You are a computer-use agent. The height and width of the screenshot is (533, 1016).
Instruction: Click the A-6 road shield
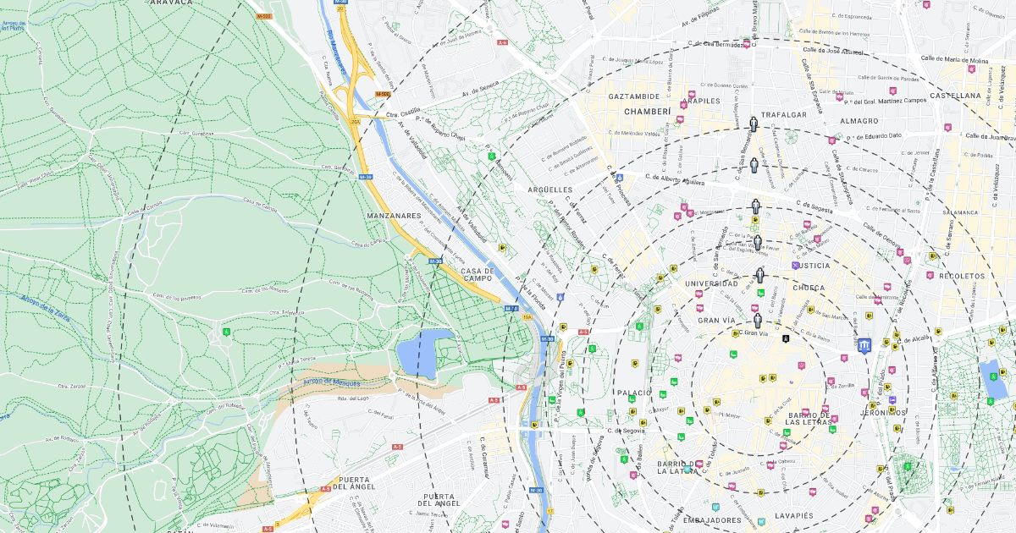pos(502,42)
